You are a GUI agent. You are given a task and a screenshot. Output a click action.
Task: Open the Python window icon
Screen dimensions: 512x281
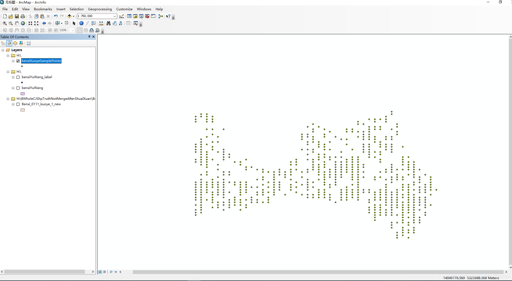coord(153,16)
